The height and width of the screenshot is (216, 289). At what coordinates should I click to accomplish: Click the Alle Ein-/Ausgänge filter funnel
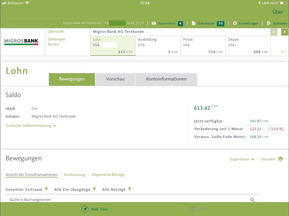(x=94, y=189)
